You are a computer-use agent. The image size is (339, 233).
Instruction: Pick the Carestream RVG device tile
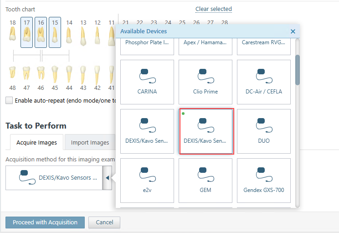(x=264, y=47)
